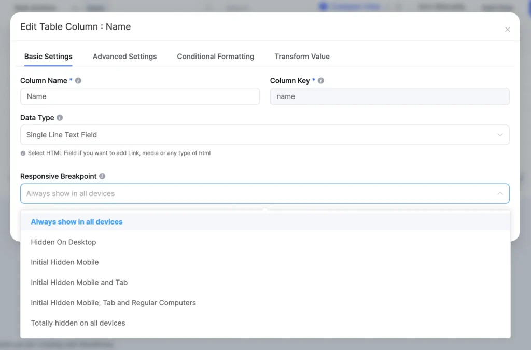Click the Data Type info icon
Screen dimensions: 531x350
[x=60, y=118]
